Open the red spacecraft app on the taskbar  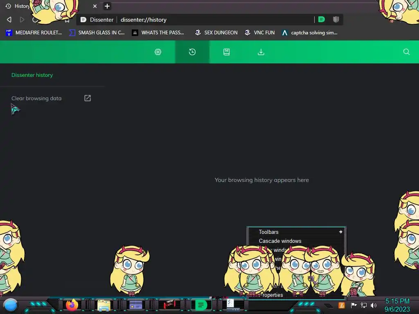pos(169,304)
